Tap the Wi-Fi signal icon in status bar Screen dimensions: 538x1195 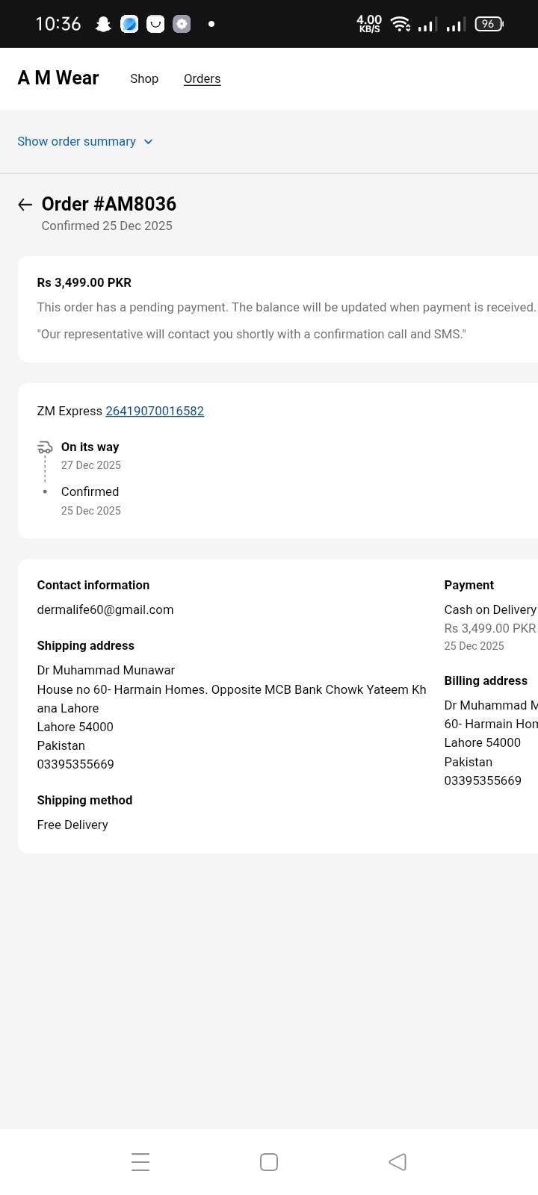click(x=401, y=24)
